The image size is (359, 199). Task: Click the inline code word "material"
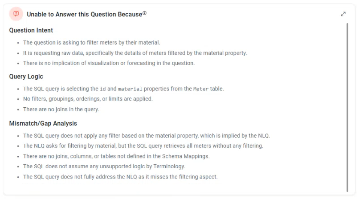(130, 89)
